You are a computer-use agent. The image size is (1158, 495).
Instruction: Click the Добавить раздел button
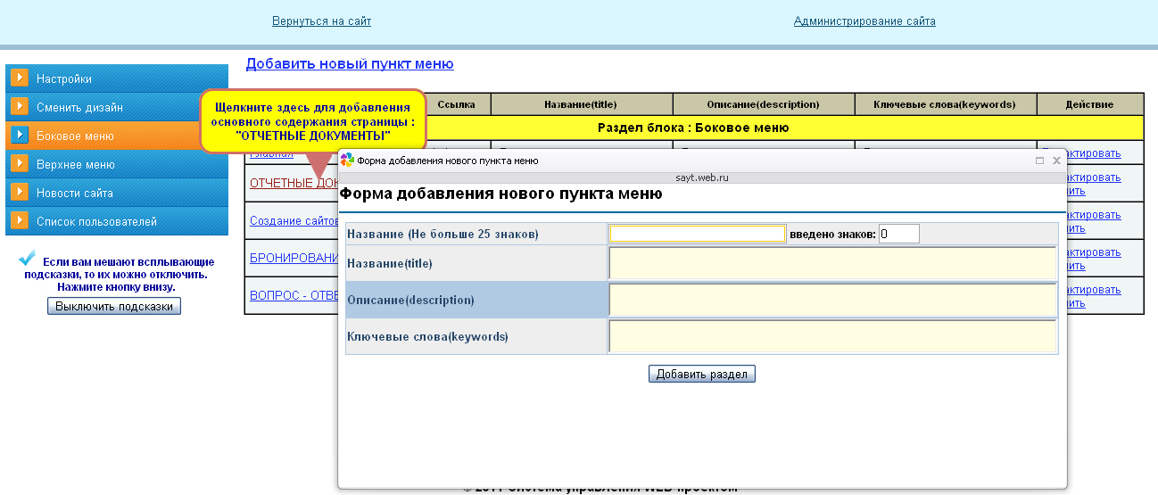coord(702,374)
